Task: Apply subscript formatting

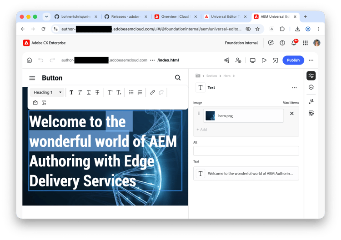Action: (119, 92)
